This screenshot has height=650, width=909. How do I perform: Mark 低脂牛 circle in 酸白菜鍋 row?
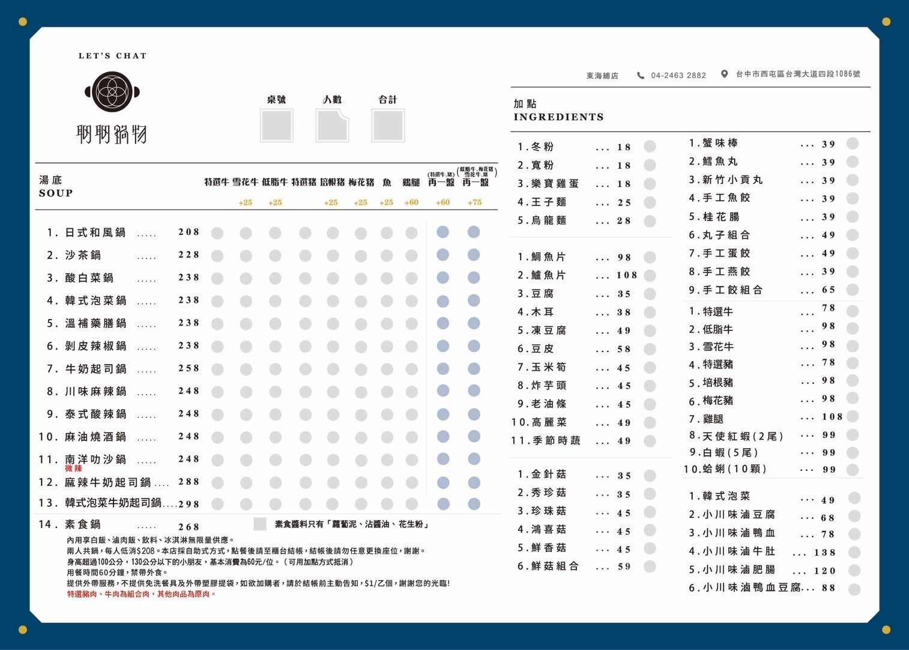point(275,278)
